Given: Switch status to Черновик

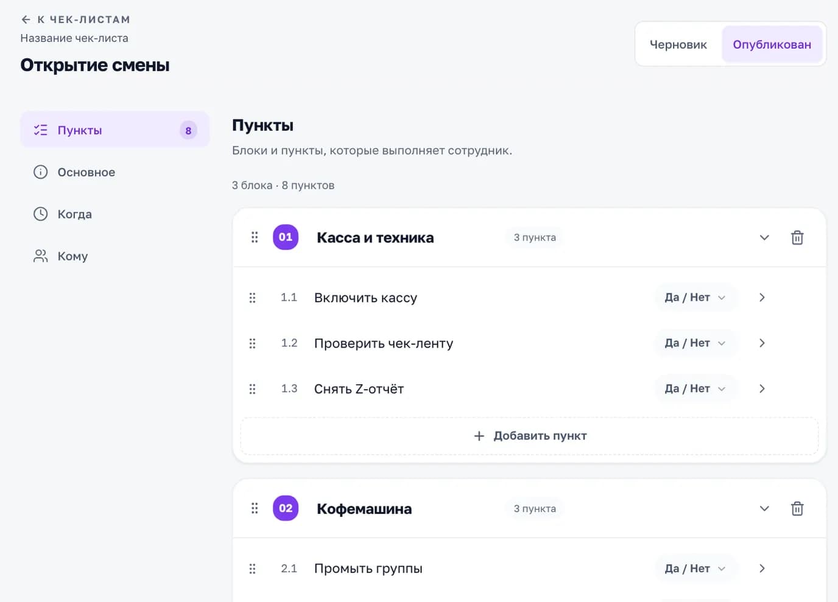Looking at the screenshot, I should point(678,44).
